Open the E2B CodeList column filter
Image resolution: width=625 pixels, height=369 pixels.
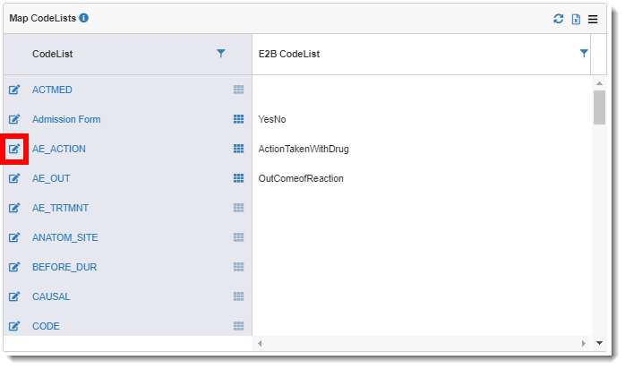pos(584,54)
